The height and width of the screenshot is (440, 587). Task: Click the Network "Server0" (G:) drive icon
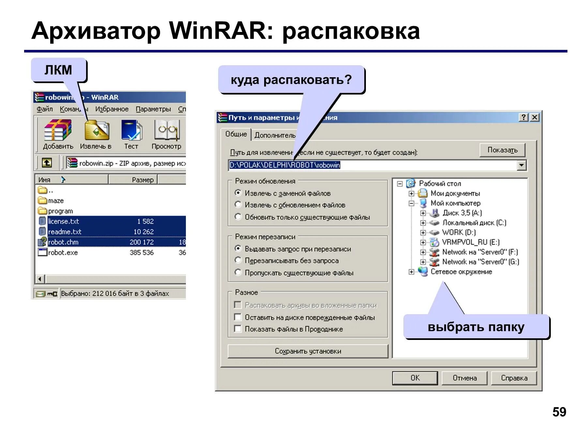click(x=434, y=262)
